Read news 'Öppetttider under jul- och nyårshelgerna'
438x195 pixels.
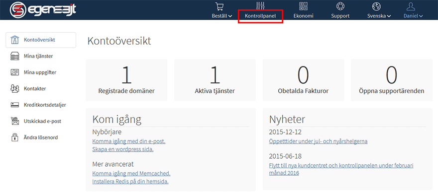tap(318, 141)
